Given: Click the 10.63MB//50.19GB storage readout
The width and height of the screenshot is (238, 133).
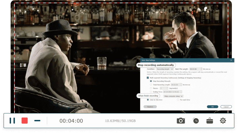Looking at the screenshot, I should (120, 121).
